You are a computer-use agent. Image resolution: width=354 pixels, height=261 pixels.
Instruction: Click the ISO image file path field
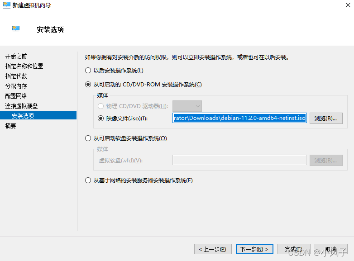(x=239, y=118)
